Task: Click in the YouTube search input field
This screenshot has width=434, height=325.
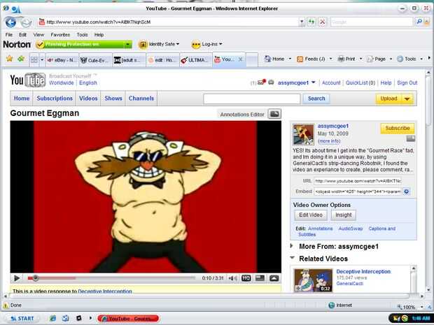Action: point(251,99)
